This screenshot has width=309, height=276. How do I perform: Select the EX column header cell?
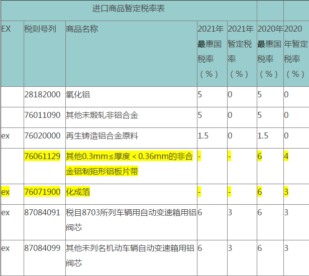coord(6,29)
